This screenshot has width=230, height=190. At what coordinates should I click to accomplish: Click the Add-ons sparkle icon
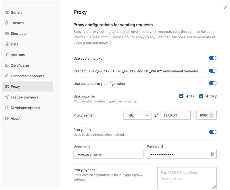pos(7,55)
